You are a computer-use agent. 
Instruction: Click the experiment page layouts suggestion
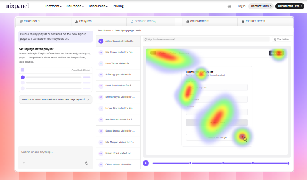pyautogui.click(x=55, y=100)
